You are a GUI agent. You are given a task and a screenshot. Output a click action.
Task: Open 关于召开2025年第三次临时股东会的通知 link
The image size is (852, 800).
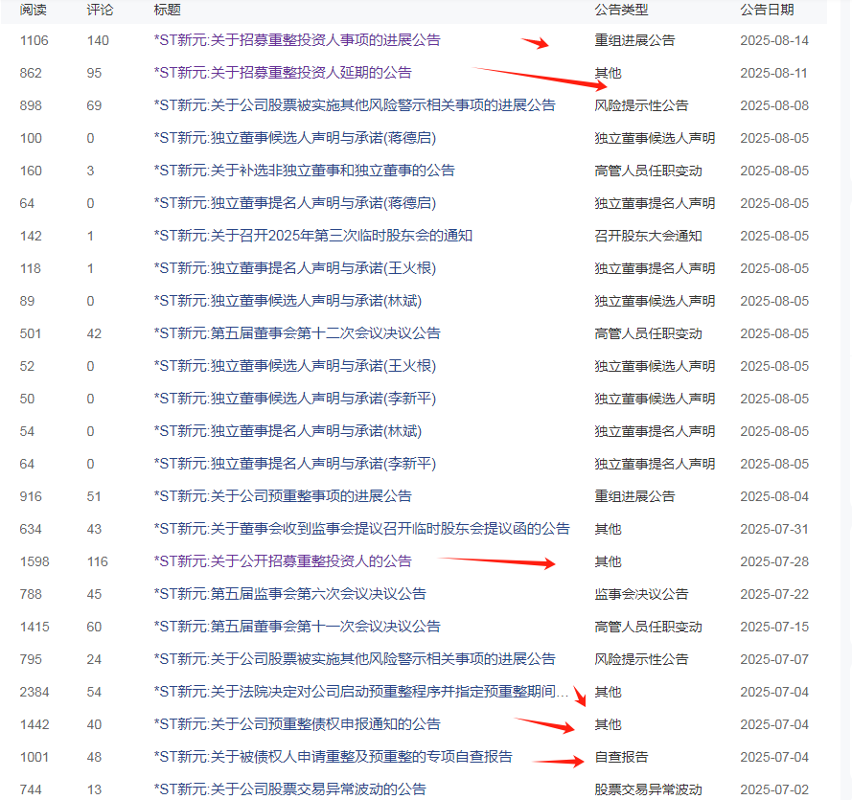(x=313, y=236)
